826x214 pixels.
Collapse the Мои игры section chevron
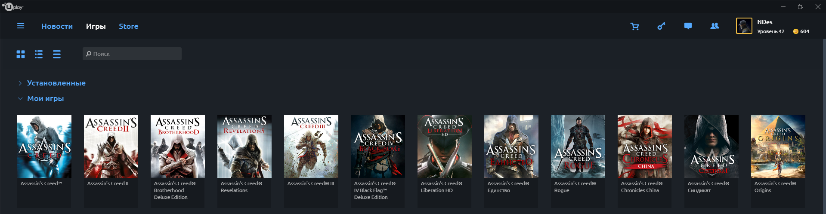[x=20, y=98]
